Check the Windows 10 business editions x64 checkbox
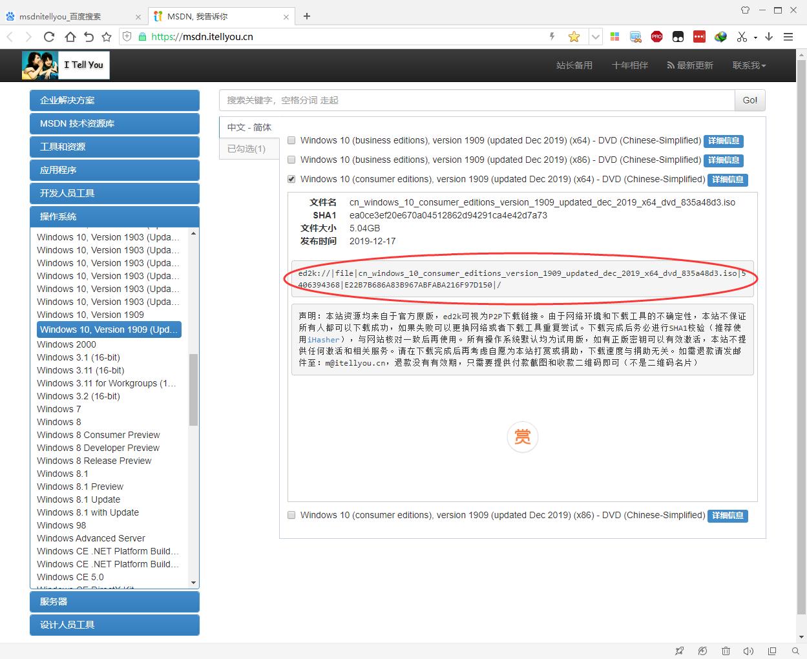This screenshot has width=807, height=659. click(x=291, y=140)
